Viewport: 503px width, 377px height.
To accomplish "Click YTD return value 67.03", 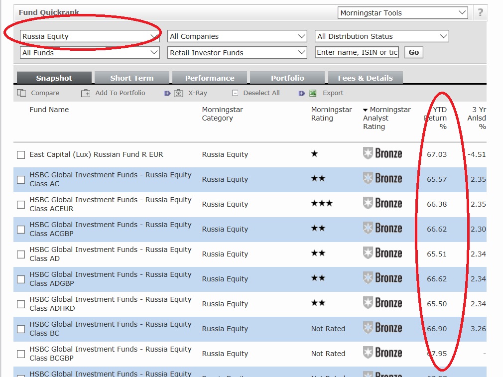I will tap(437, 154).
